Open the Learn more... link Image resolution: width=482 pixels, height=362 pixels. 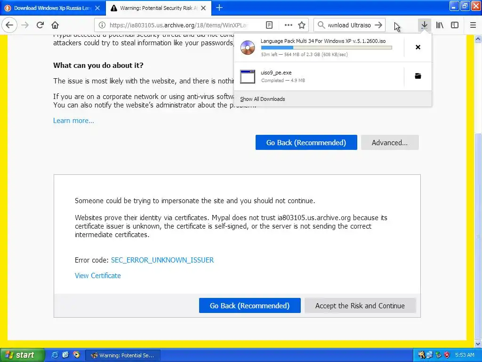point(73,121)
